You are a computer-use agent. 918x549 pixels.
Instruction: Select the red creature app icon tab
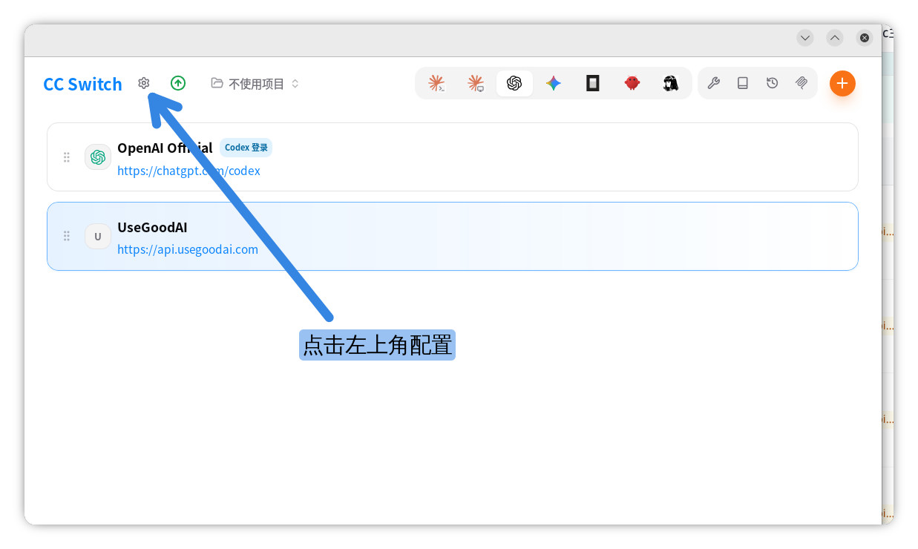(632, 83)
